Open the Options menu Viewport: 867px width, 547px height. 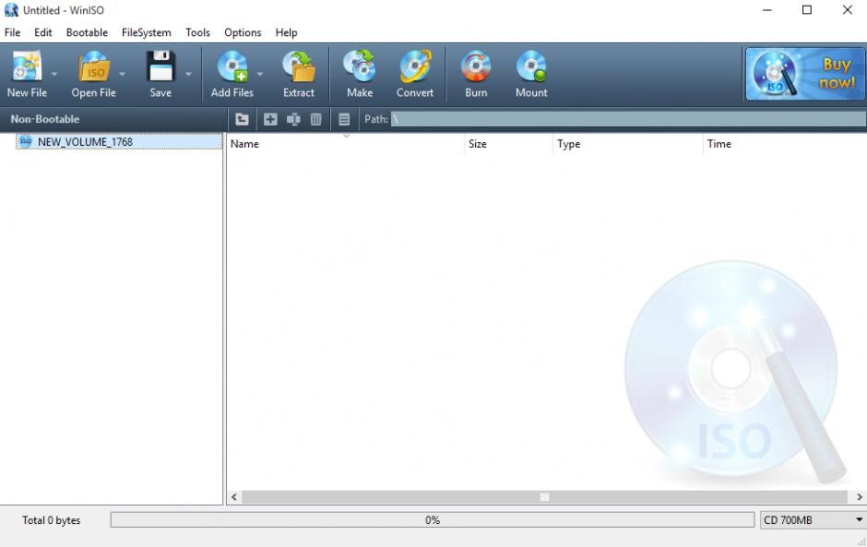click(243, 32)
